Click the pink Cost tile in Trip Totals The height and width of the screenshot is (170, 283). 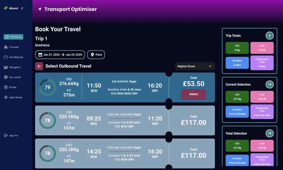[x=262, y=48]
